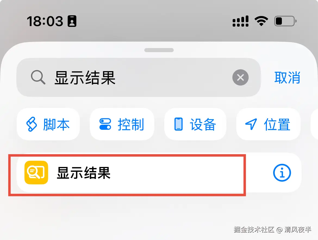The height and width of the screenshot is (240, 318).
Task: Focus the search field containing 显示结果
Action: click(139, 77)
